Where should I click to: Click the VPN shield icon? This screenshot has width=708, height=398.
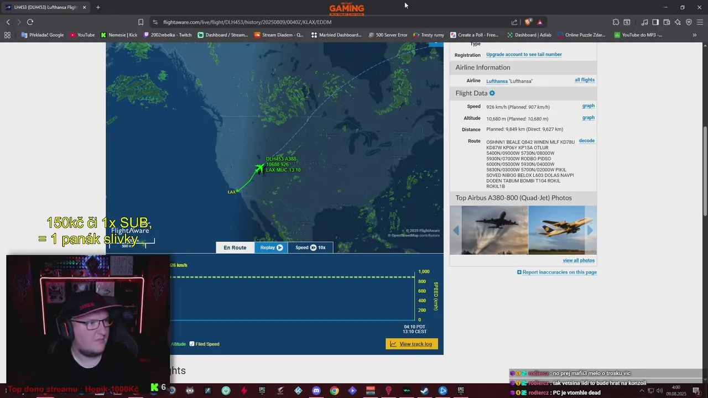tap(689, 22)
